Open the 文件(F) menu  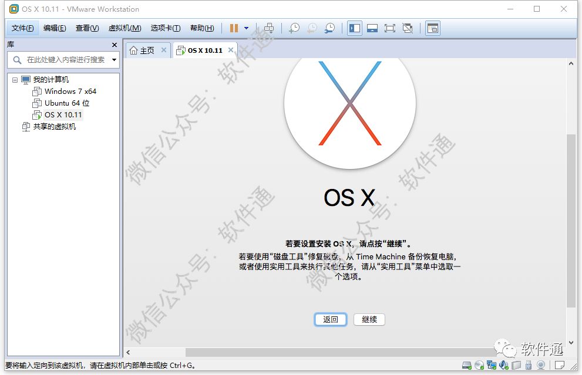pyautogui.click(x=23, y=28)
